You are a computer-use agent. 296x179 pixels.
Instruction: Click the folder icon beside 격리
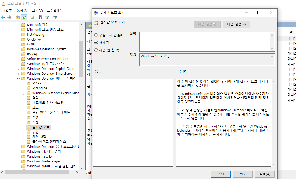click(28, 98)
